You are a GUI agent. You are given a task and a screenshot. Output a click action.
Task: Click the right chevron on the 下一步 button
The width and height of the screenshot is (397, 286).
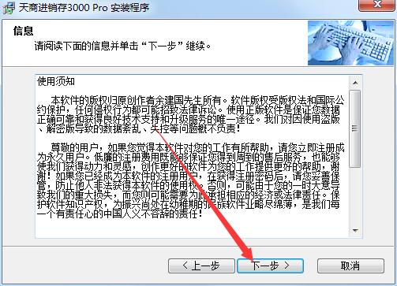click(287, 266)
